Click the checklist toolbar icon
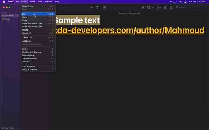This screenshot has width=209, height=130. point(98,7)
